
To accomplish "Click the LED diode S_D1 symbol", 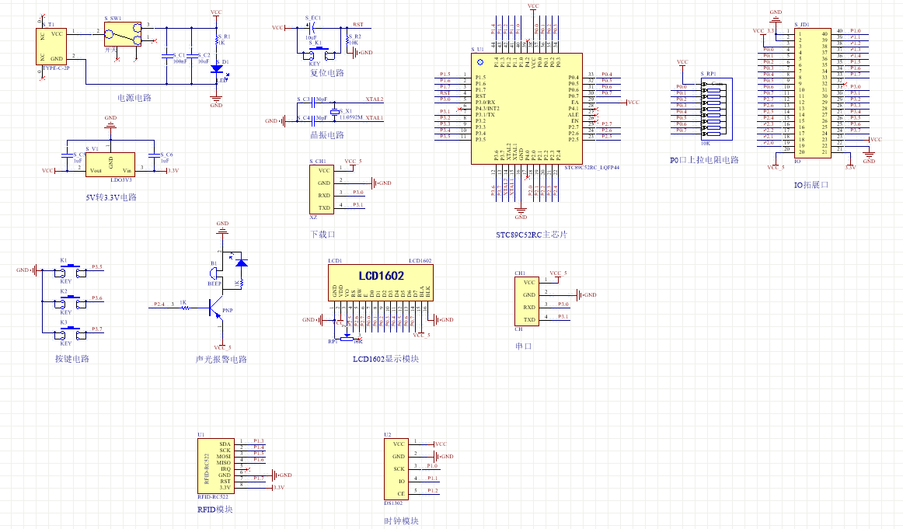I will pyautogui.click(x=215, y=69).
